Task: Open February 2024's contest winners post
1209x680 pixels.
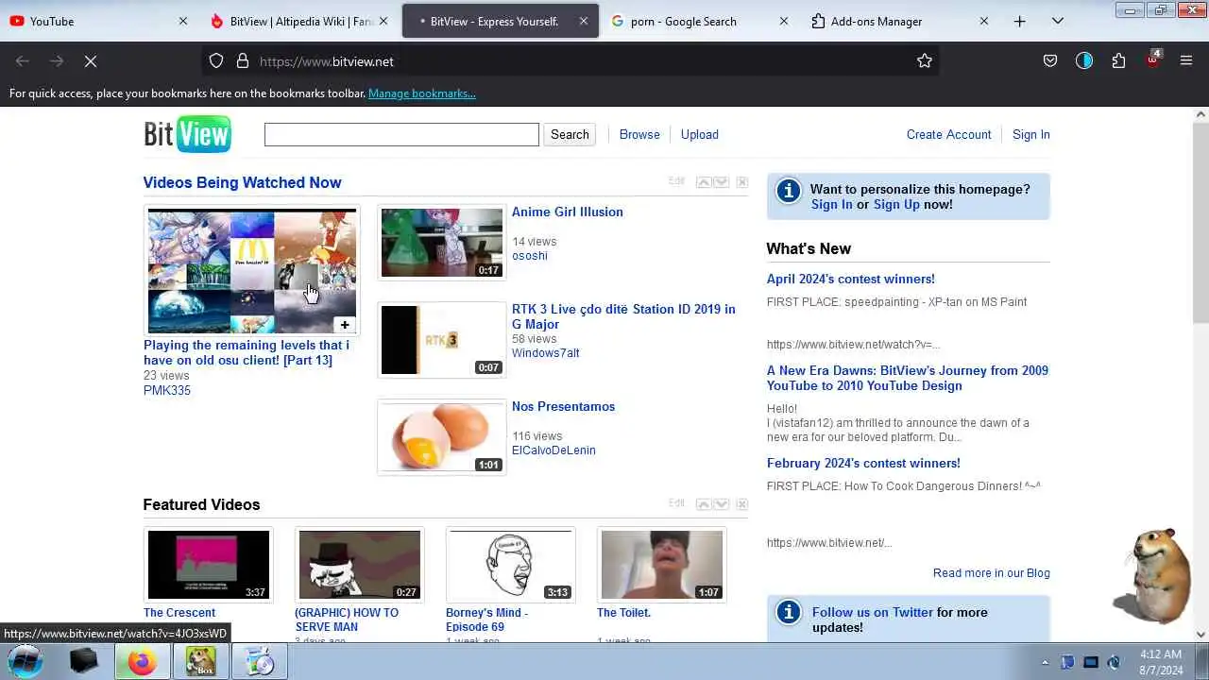Action: point(863,463)
